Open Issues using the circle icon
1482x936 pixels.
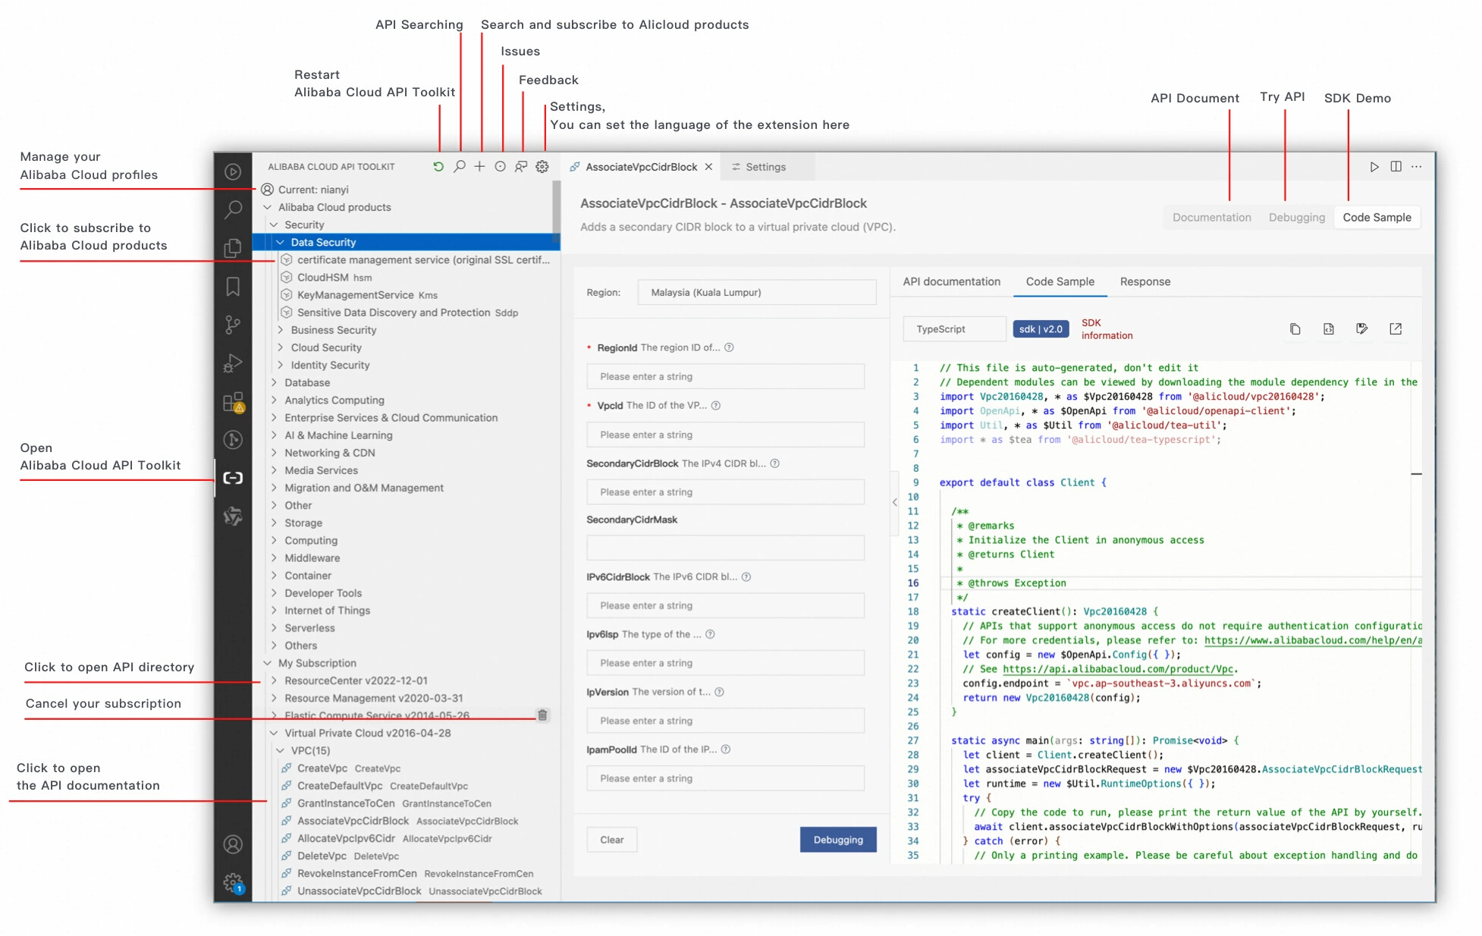[x=500, y=167]
